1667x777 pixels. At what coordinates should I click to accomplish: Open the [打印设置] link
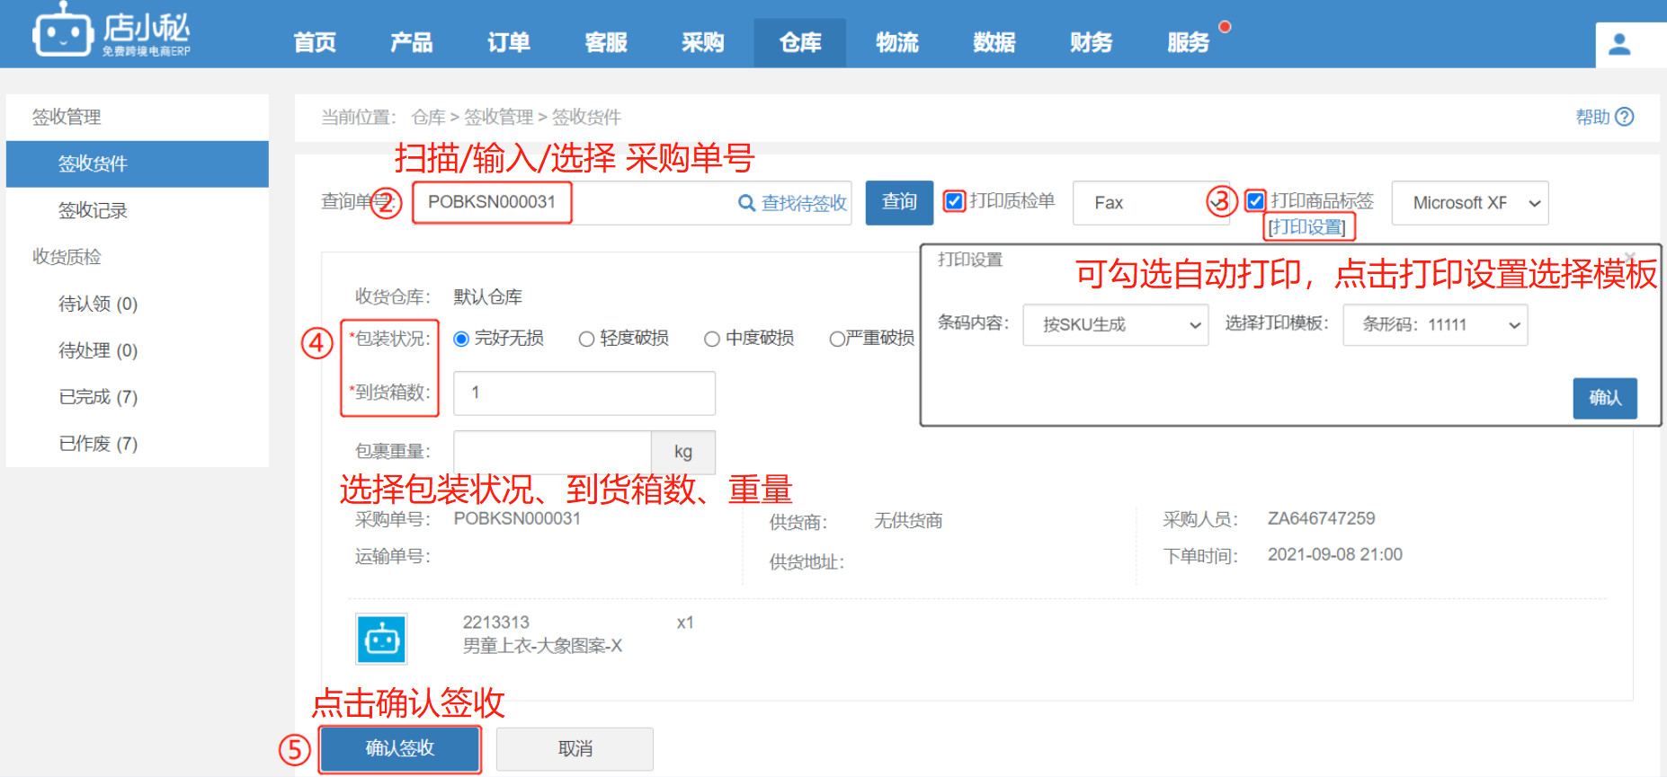tap(1307, 227)
